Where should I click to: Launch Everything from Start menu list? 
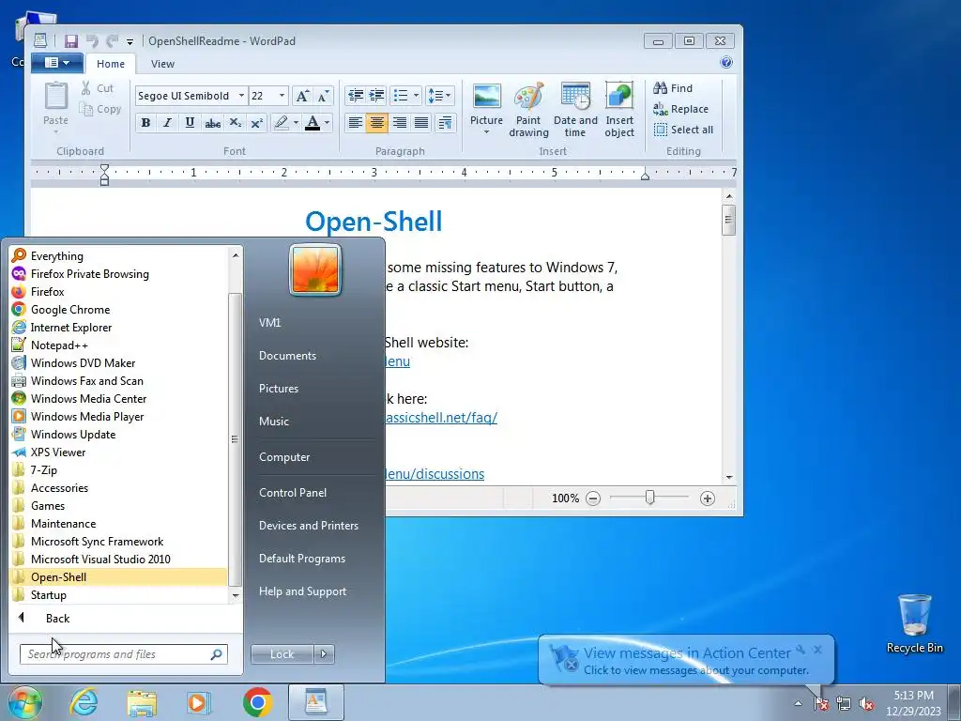tap(118, 255)
